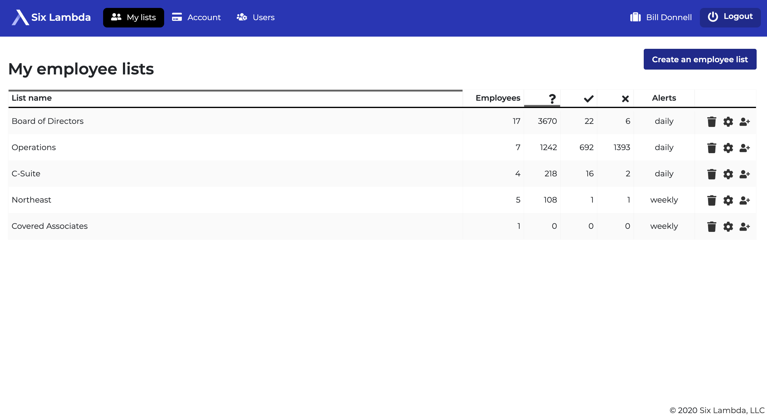This screenshot has height=418, width=767.
Task: Open C-Suite list settings gear
Action: (728, 174)
